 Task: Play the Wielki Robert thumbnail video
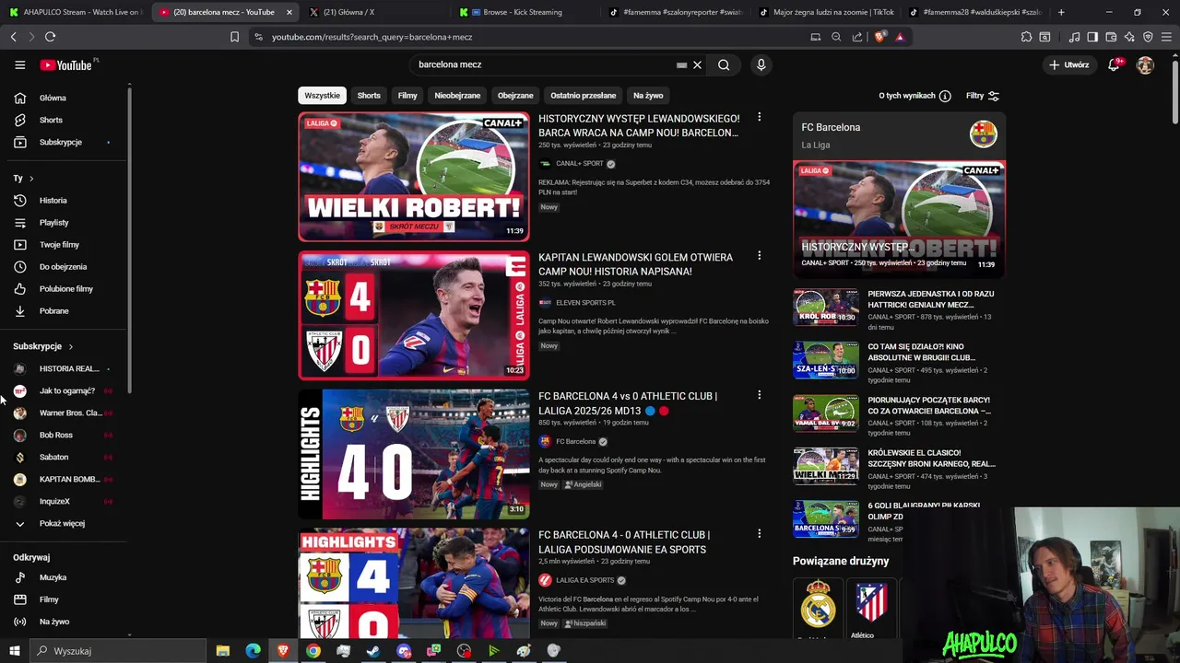tap(414, 177)
